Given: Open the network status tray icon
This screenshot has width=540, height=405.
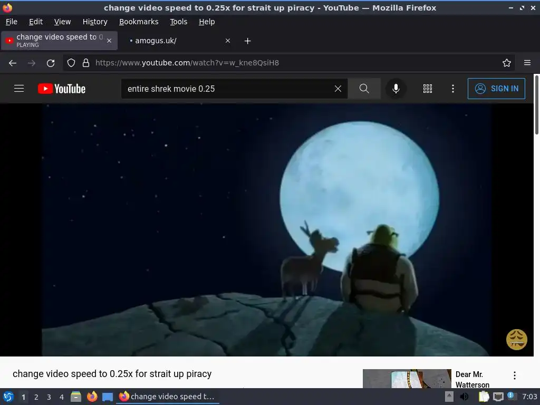Looking at the screenshot, I should click(x=498, y=397).
